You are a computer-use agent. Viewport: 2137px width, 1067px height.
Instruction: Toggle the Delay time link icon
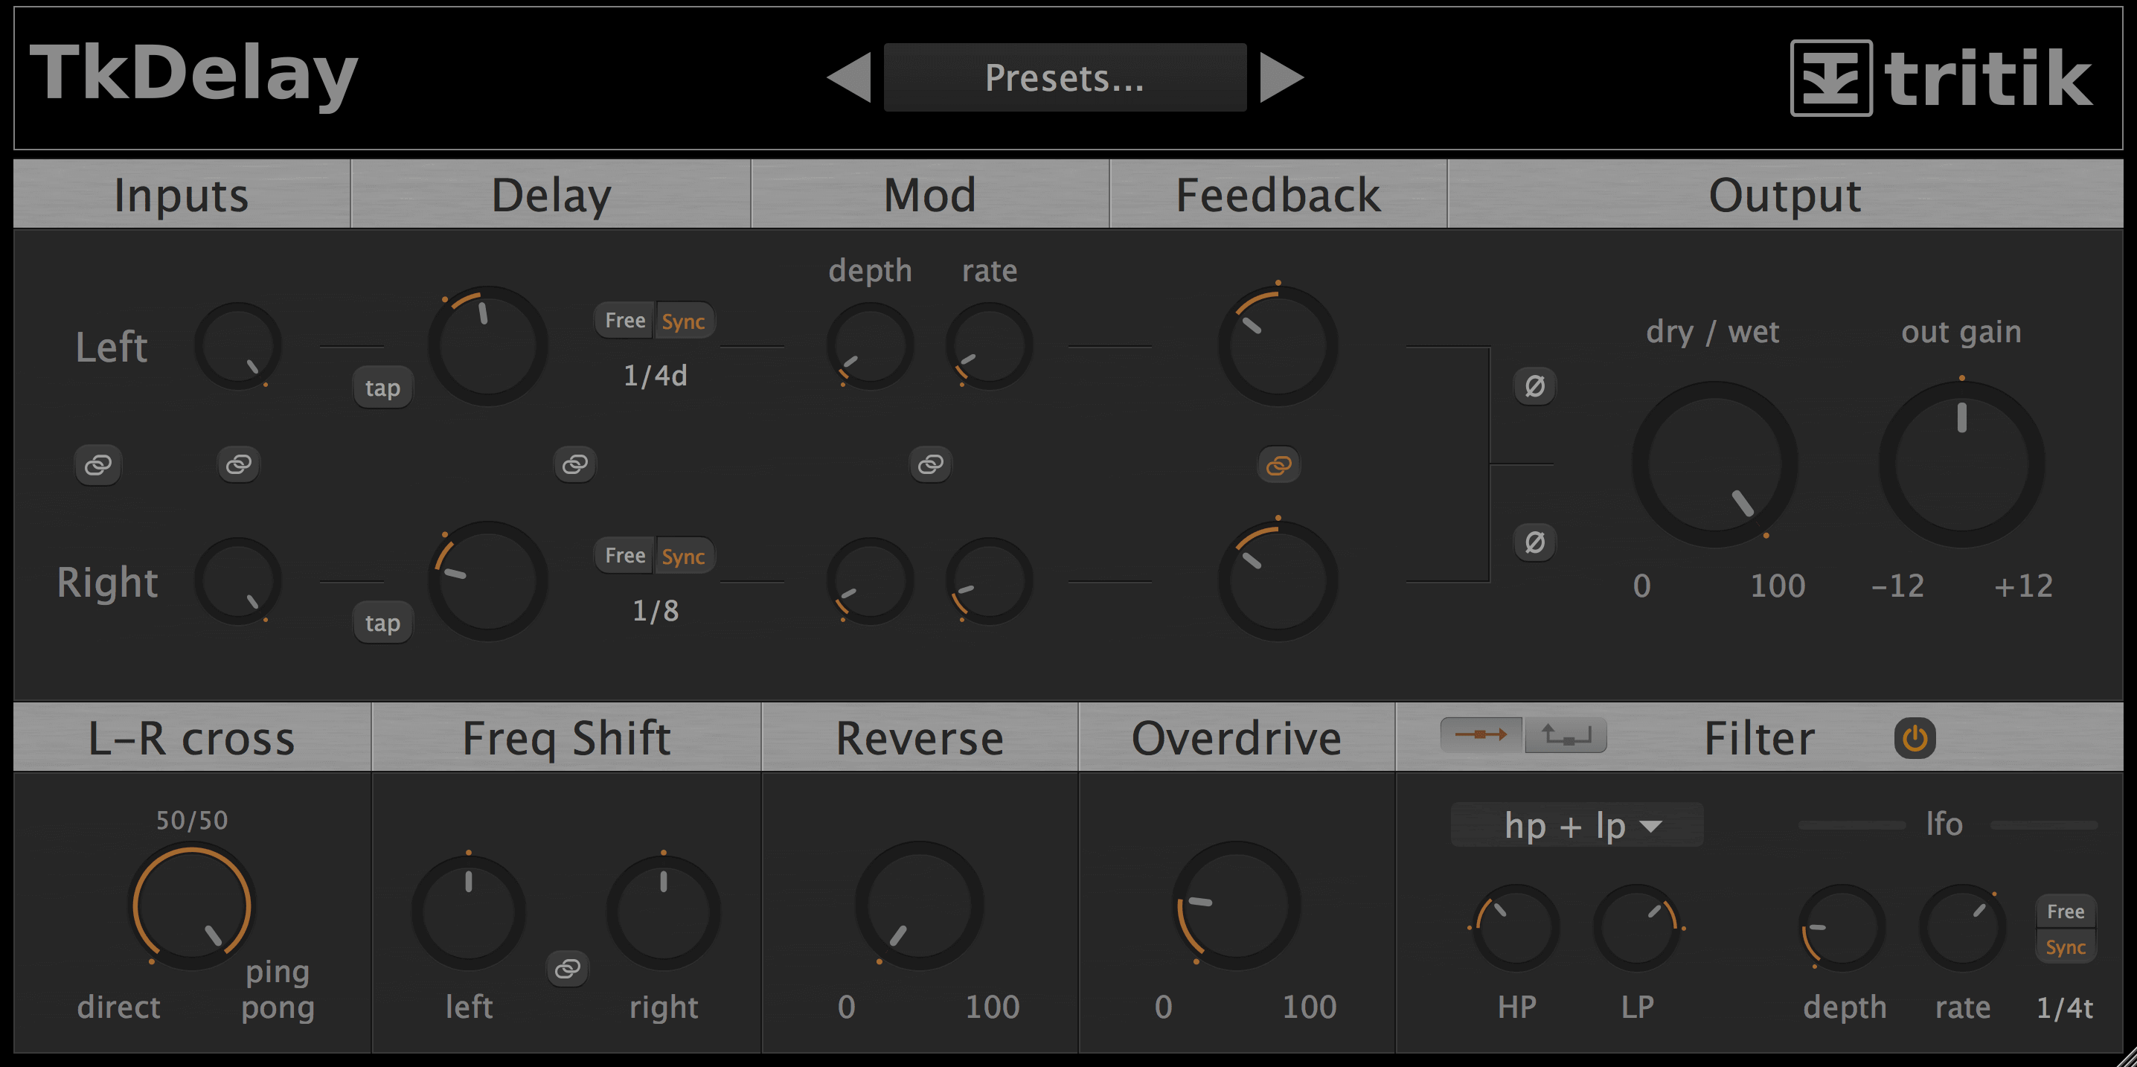coord(575,464)
